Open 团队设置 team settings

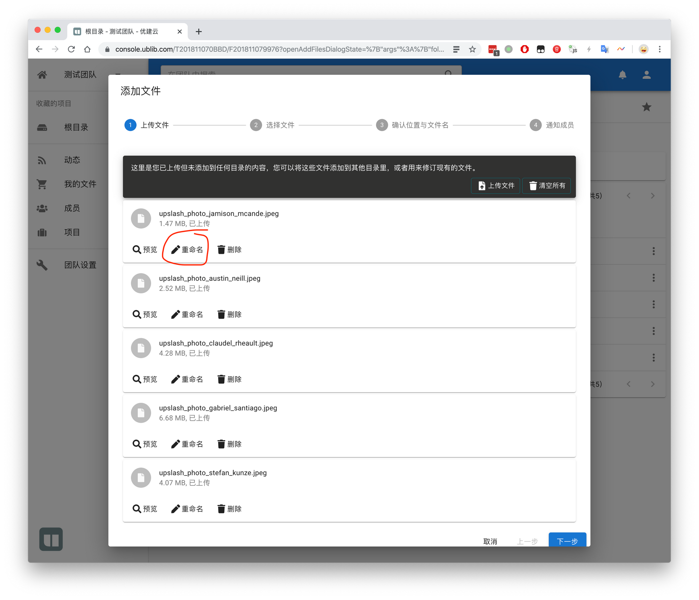[x=80, y=265]
